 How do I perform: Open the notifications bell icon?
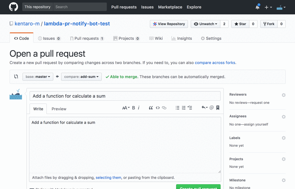click(x=258, y=7)
